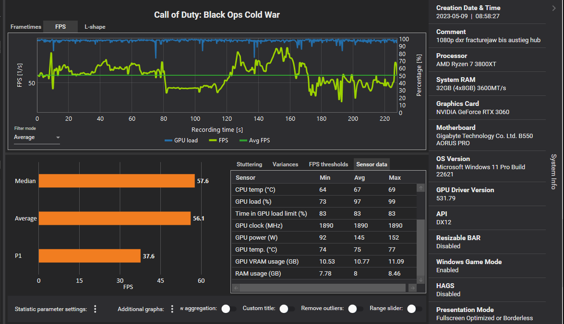Select the GPU load (%) row
The width and height of the screenshot is (564, 324).
pyautogui.click(x=324, y=201)
